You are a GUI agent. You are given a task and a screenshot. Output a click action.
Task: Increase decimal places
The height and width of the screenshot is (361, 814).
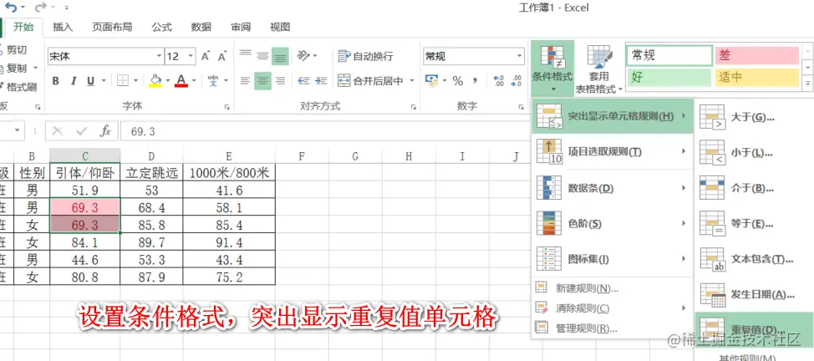pyautogui.click(x=500, y=80)
